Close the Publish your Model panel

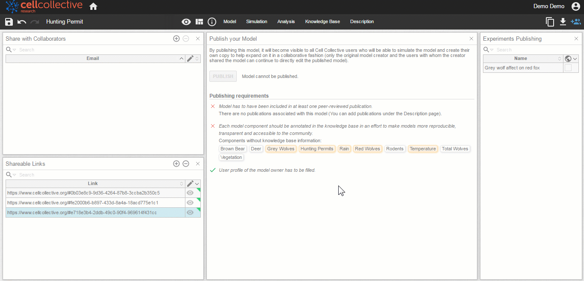[471, 39]
